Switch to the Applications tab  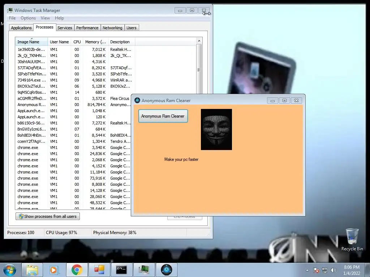pyautogui.click(x=21, y=28)
